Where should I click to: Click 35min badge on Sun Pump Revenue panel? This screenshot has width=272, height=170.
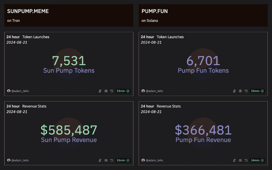(x=123, y=160)
